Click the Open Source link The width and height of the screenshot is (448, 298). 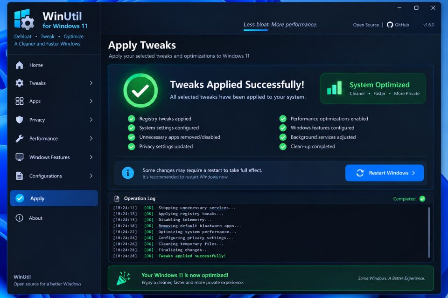[366, 25]
